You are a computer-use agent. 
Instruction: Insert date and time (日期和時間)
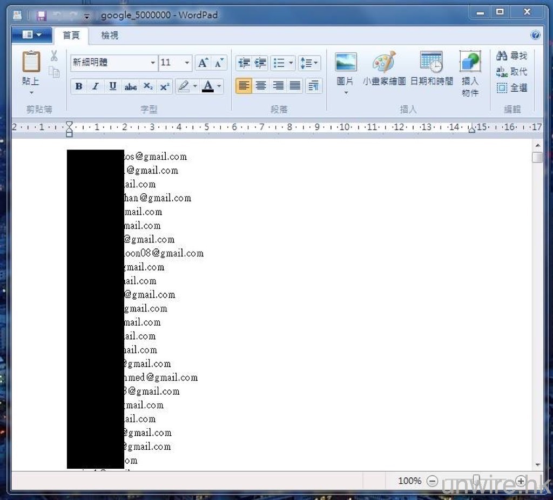(431, 63)
